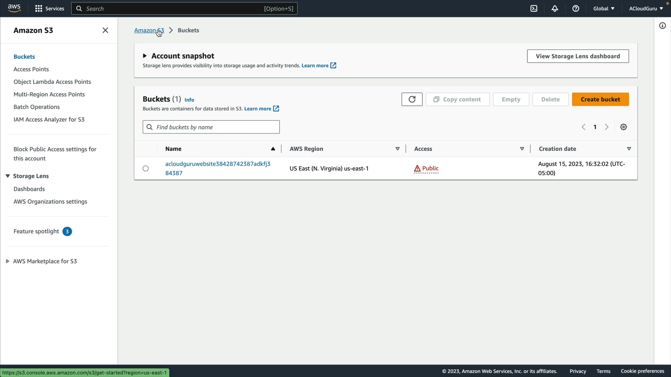Select the acloudguruwebsite bucket radio button

point(146,169)
